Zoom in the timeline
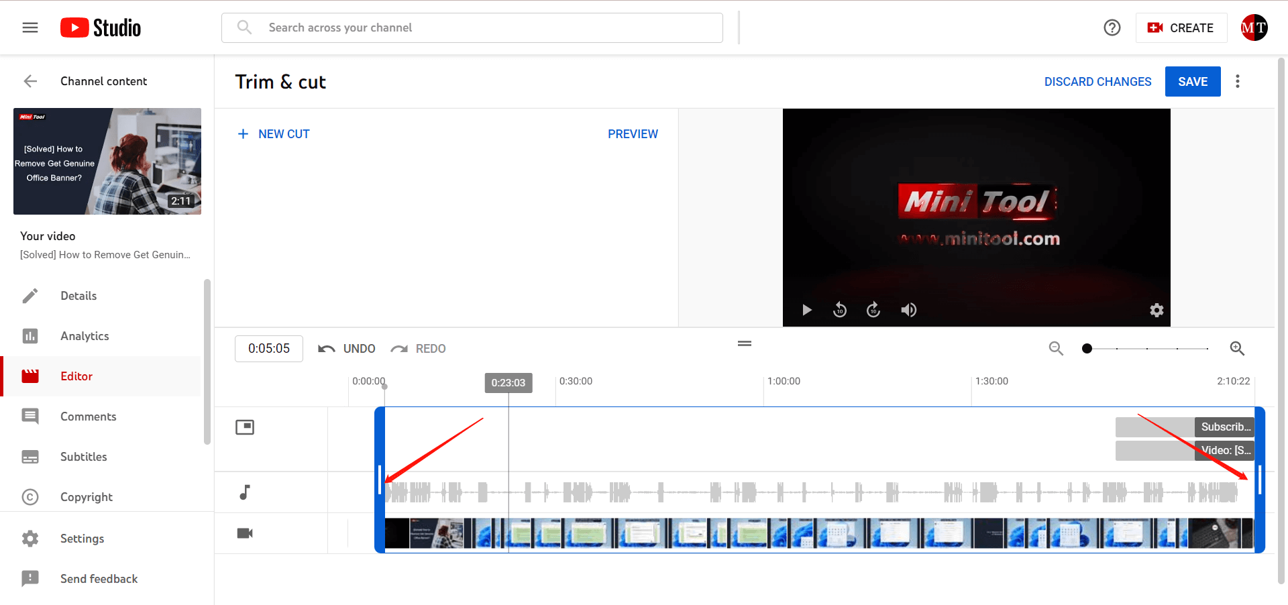Screen dimensions: 1288x605 coord(1237,348)
